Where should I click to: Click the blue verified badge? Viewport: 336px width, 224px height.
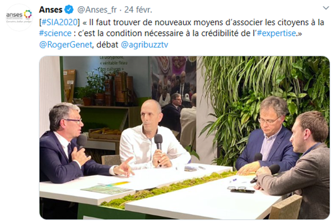click(69, 10)
